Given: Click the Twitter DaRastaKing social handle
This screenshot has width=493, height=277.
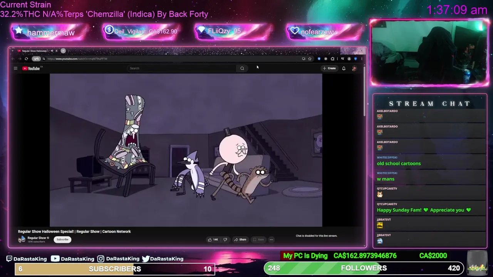Looking at the screenshot, I should tap(163, 259).
